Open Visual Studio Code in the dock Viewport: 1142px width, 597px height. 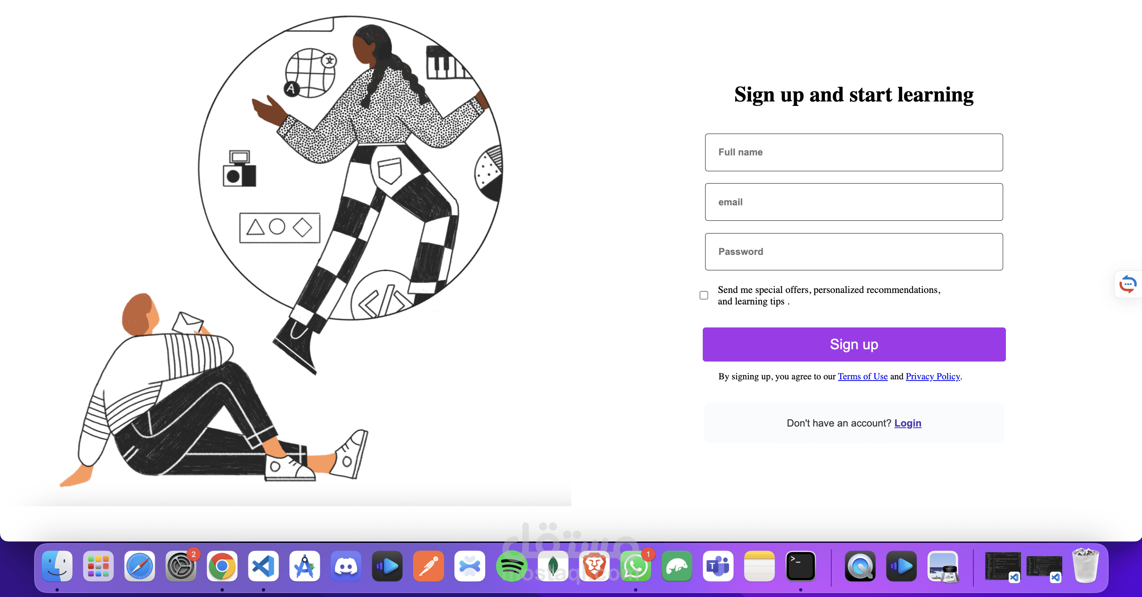263,566
